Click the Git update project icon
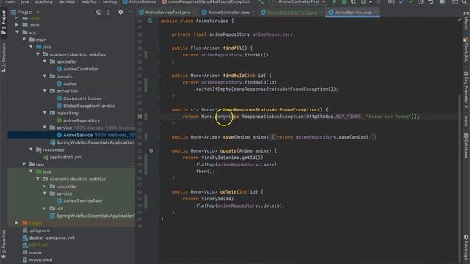470x264 pixels. 402,2
